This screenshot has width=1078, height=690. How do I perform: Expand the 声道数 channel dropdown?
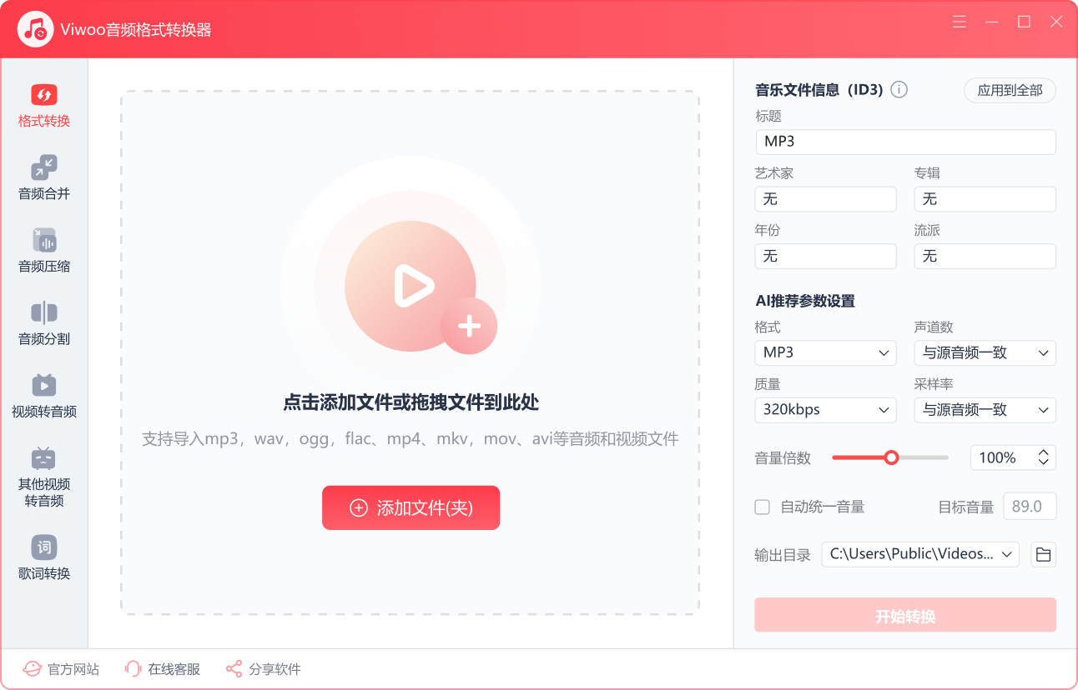pos(985,353)
